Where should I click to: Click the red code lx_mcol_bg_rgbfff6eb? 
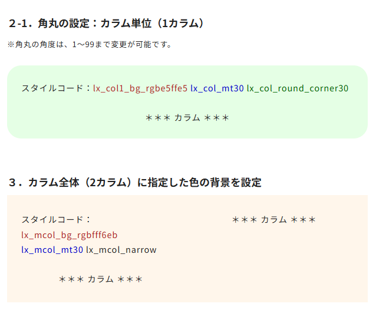point(70,235)
